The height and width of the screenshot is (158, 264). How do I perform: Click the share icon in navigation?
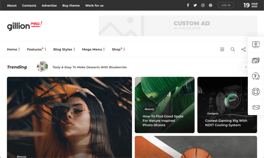click(243, 49)
